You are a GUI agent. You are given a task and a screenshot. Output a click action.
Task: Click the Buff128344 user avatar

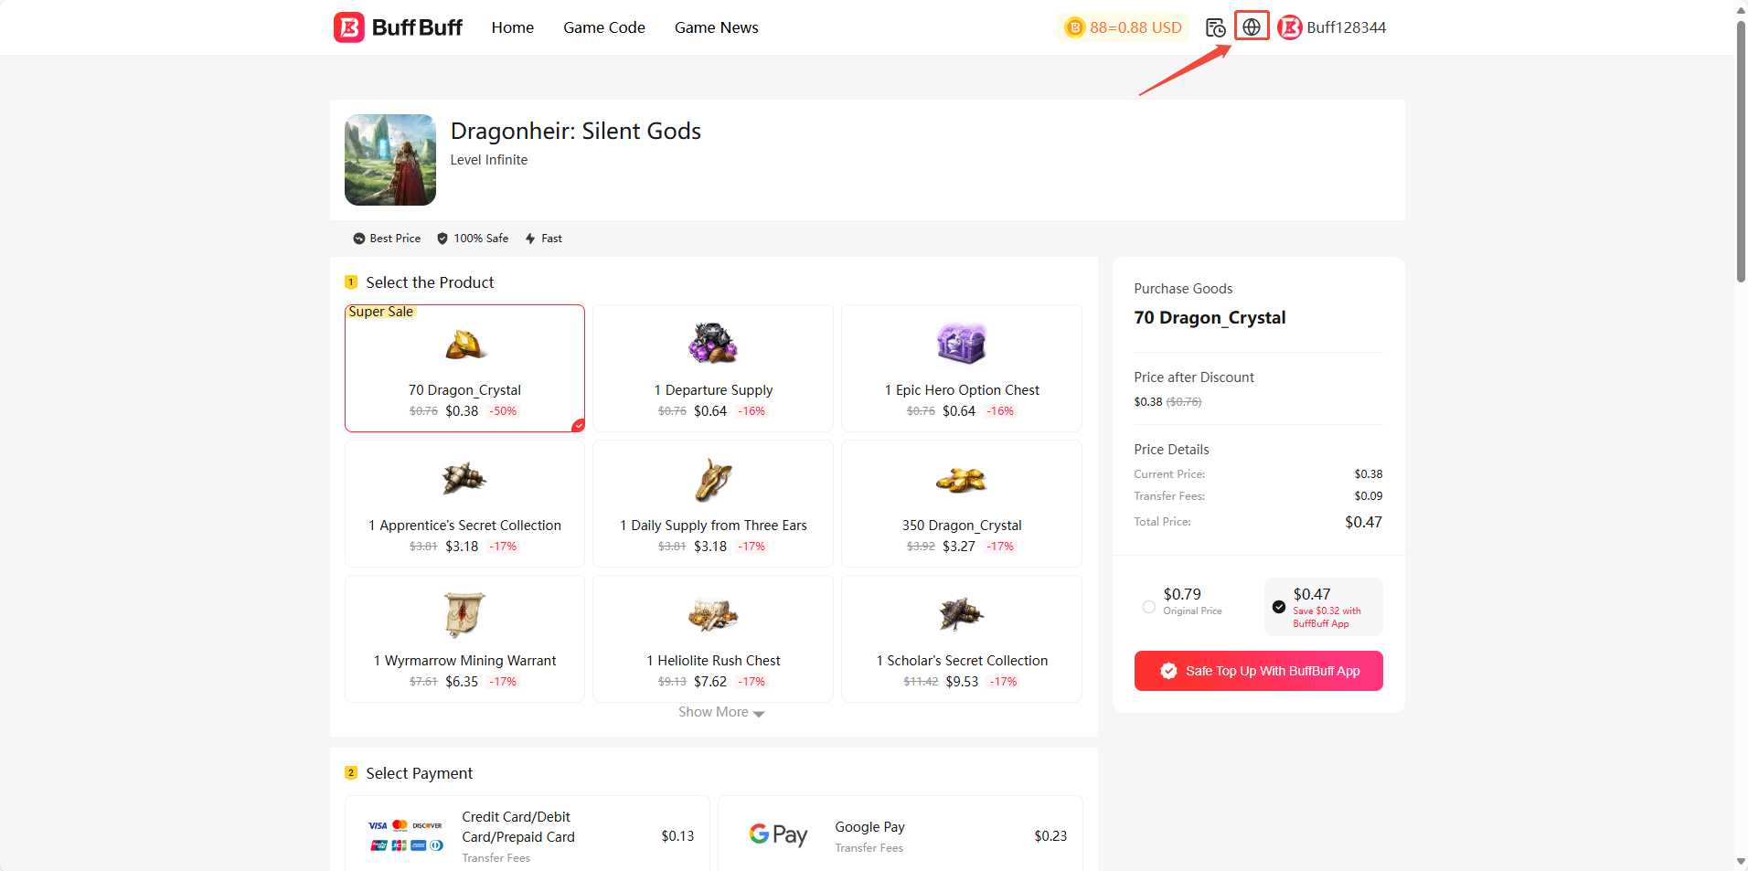tap(1289, 27)
